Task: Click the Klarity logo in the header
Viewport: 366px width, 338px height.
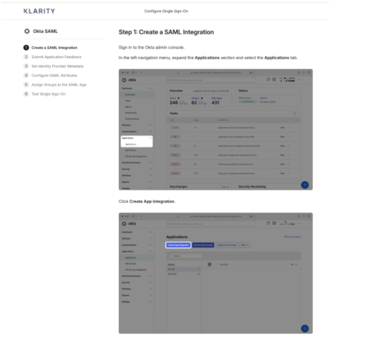Action: click(39, 11)
